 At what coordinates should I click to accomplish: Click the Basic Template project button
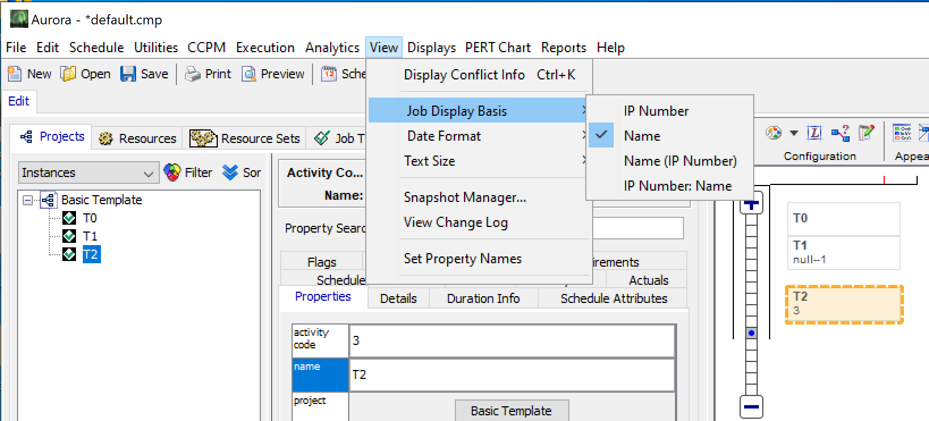click(511, 411)
